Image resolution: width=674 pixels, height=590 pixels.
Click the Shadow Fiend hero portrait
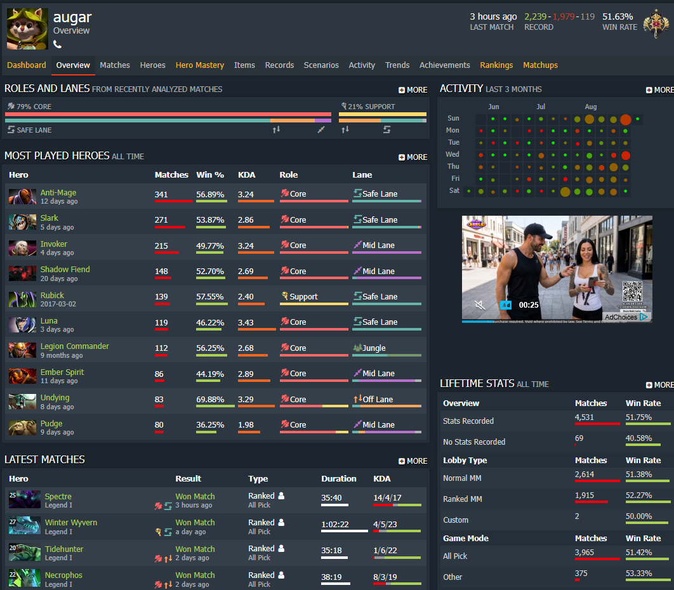pos(22,273)
